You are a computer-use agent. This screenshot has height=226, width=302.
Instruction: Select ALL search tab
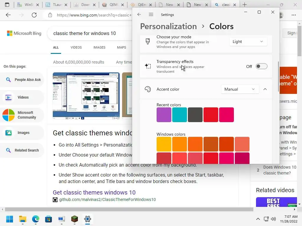click(56, 47)
